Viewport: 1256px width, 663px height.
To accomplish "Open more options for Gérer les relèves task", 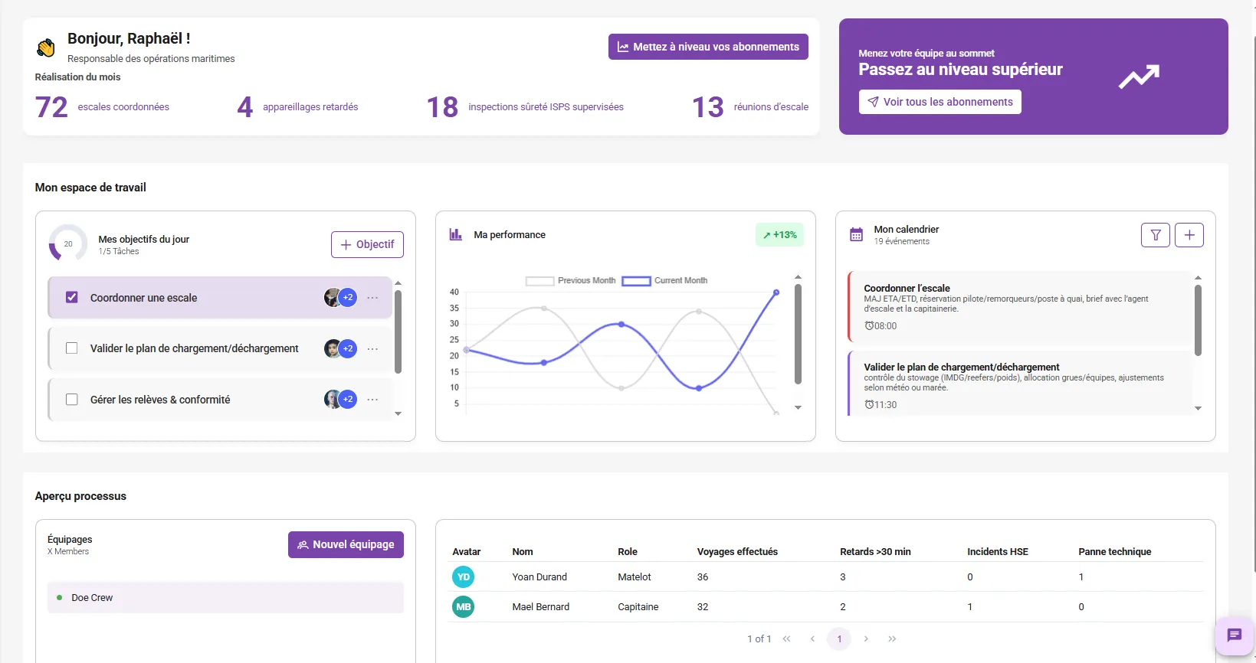I will (x=372, y=400).
